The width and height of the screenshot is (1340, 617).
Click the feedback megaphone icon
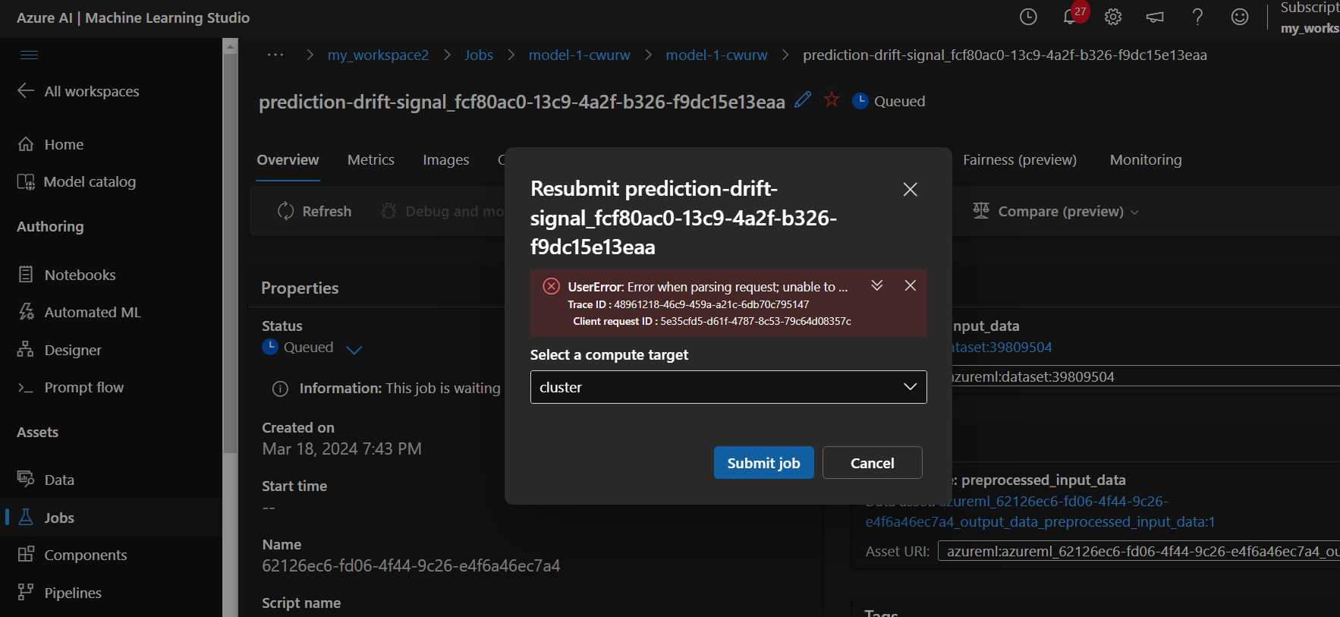(x=1155, y=17)
